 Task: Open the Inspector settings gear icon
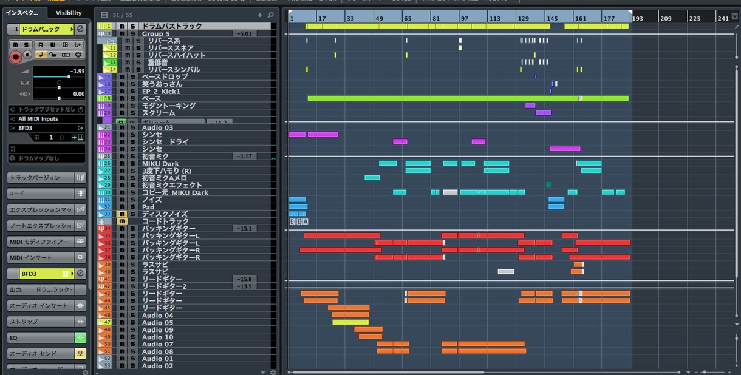pos(85,371)
